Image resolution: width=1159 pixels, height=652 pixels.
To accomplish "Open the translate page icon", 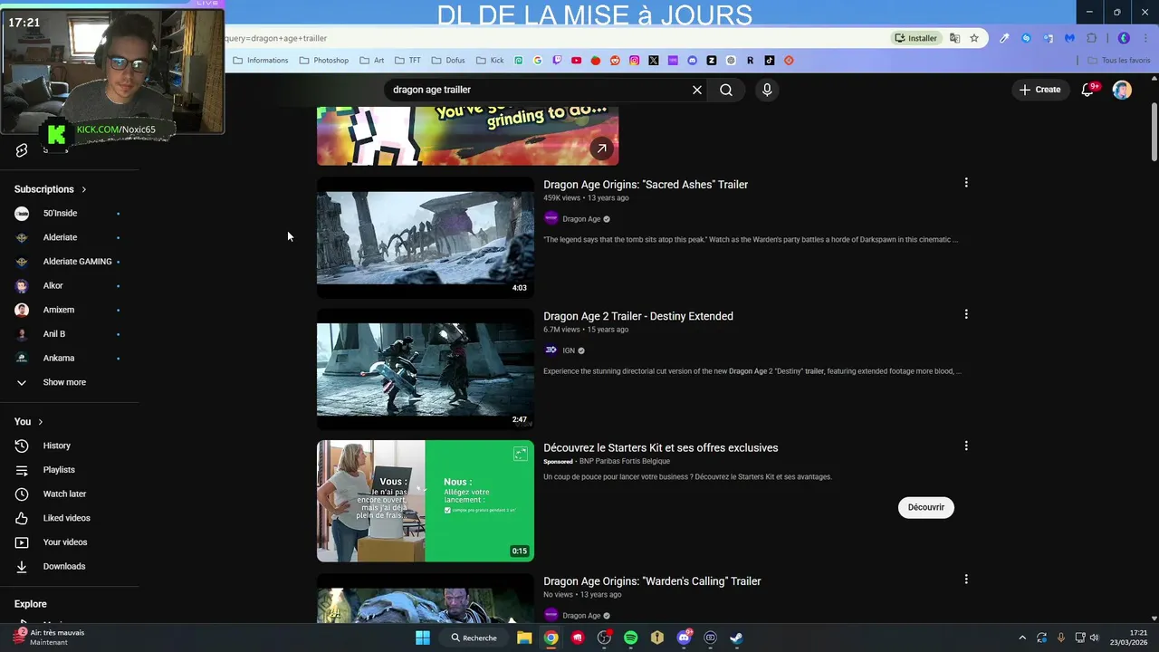I will tap(954, 38).
